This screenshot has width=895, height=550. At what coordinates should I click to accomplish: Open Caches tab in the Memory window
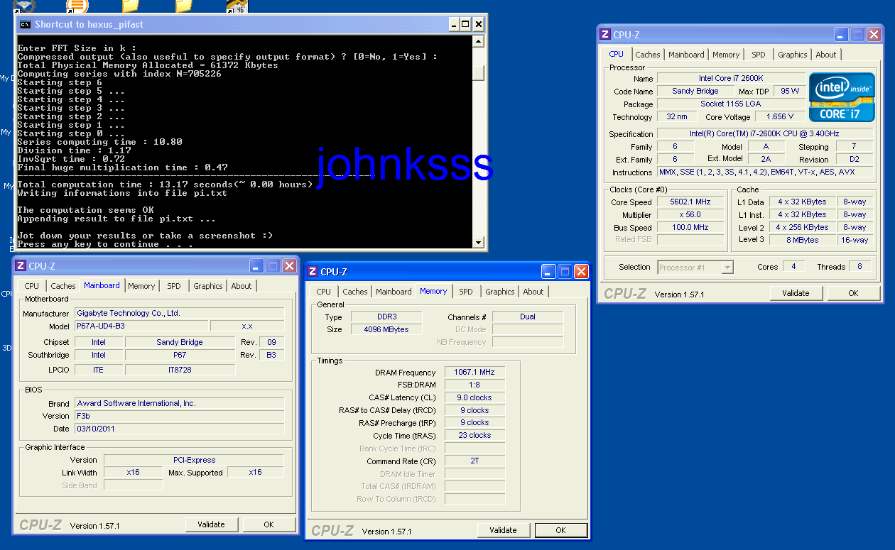355,292
